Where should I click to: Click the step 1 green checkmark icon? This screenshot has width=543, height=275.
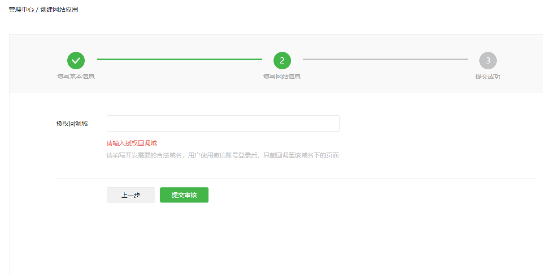(76, 60)
